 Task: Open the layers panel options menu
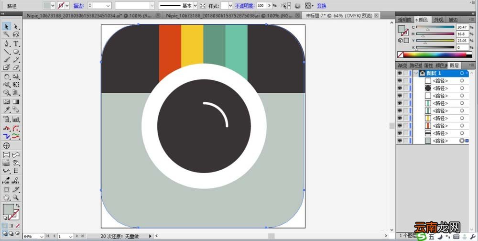[472, 65]
